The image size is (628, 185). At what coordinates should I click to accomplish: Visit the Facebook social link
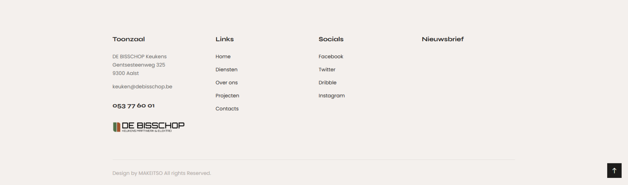tap(331, 57)
